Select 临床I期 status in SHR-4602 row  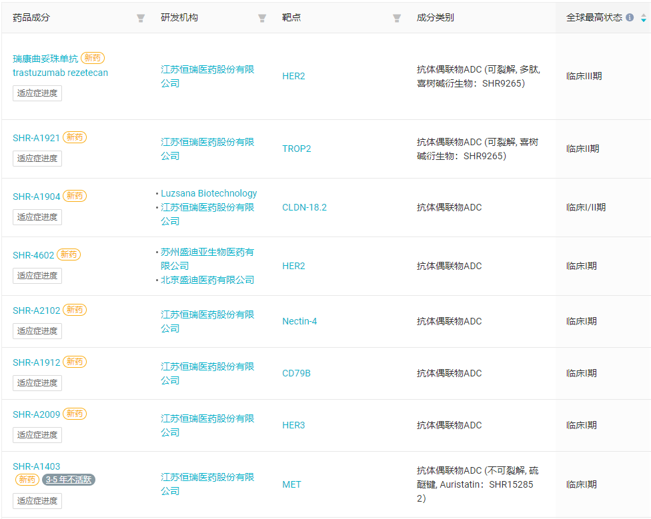582,266
